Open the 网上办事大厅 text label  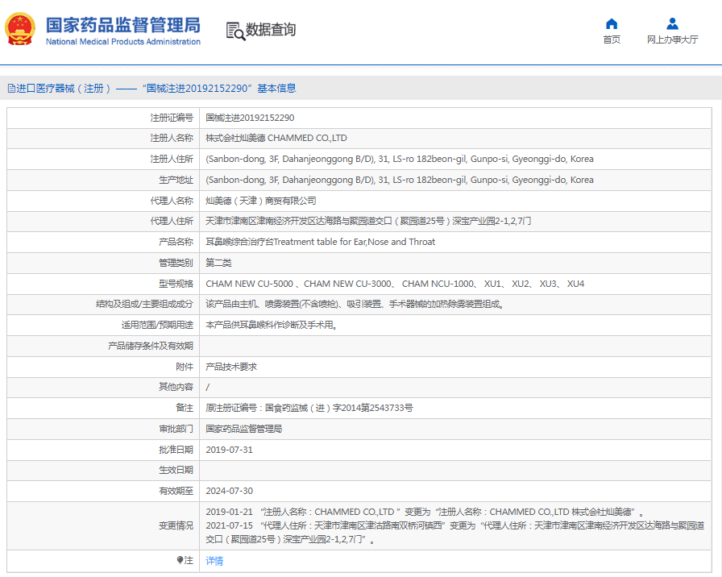672,39
